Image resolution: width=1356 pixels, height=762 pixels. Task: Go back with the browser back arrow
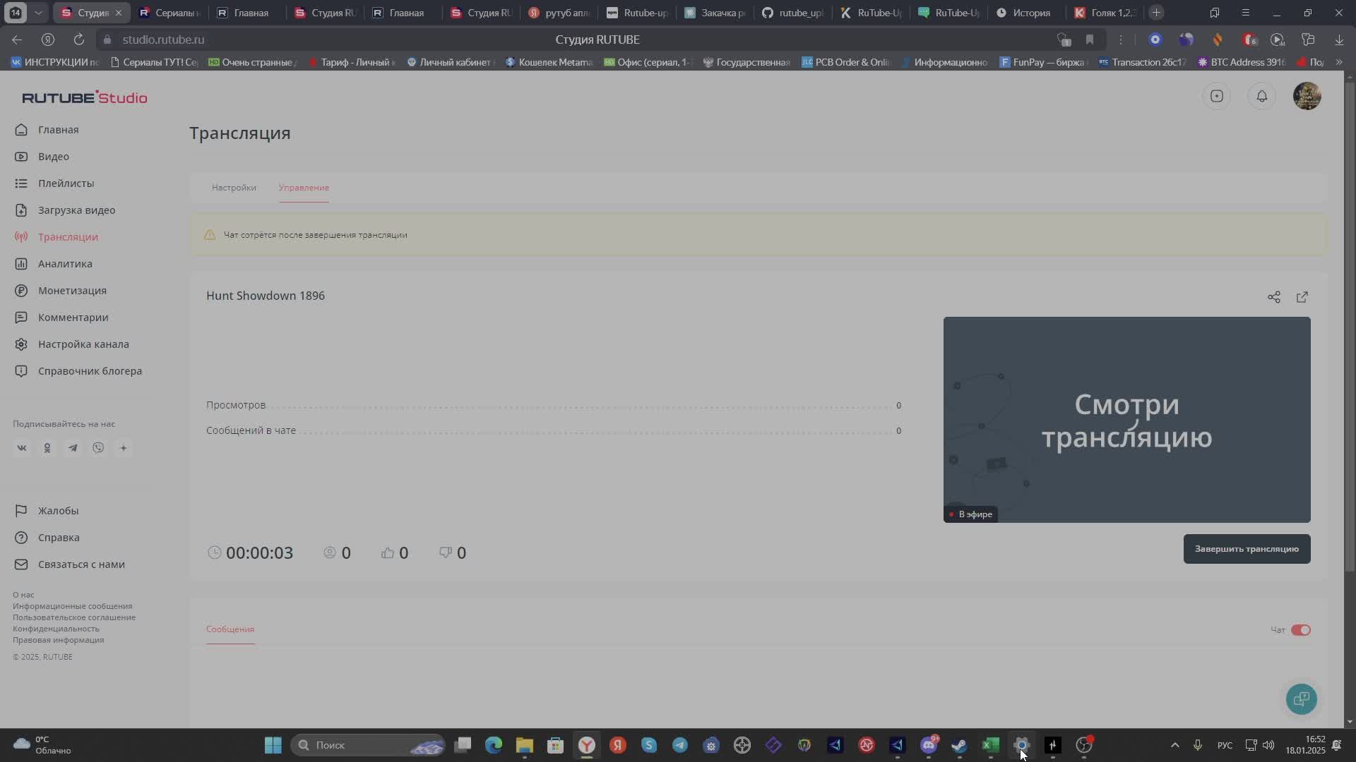click(17, 40)
